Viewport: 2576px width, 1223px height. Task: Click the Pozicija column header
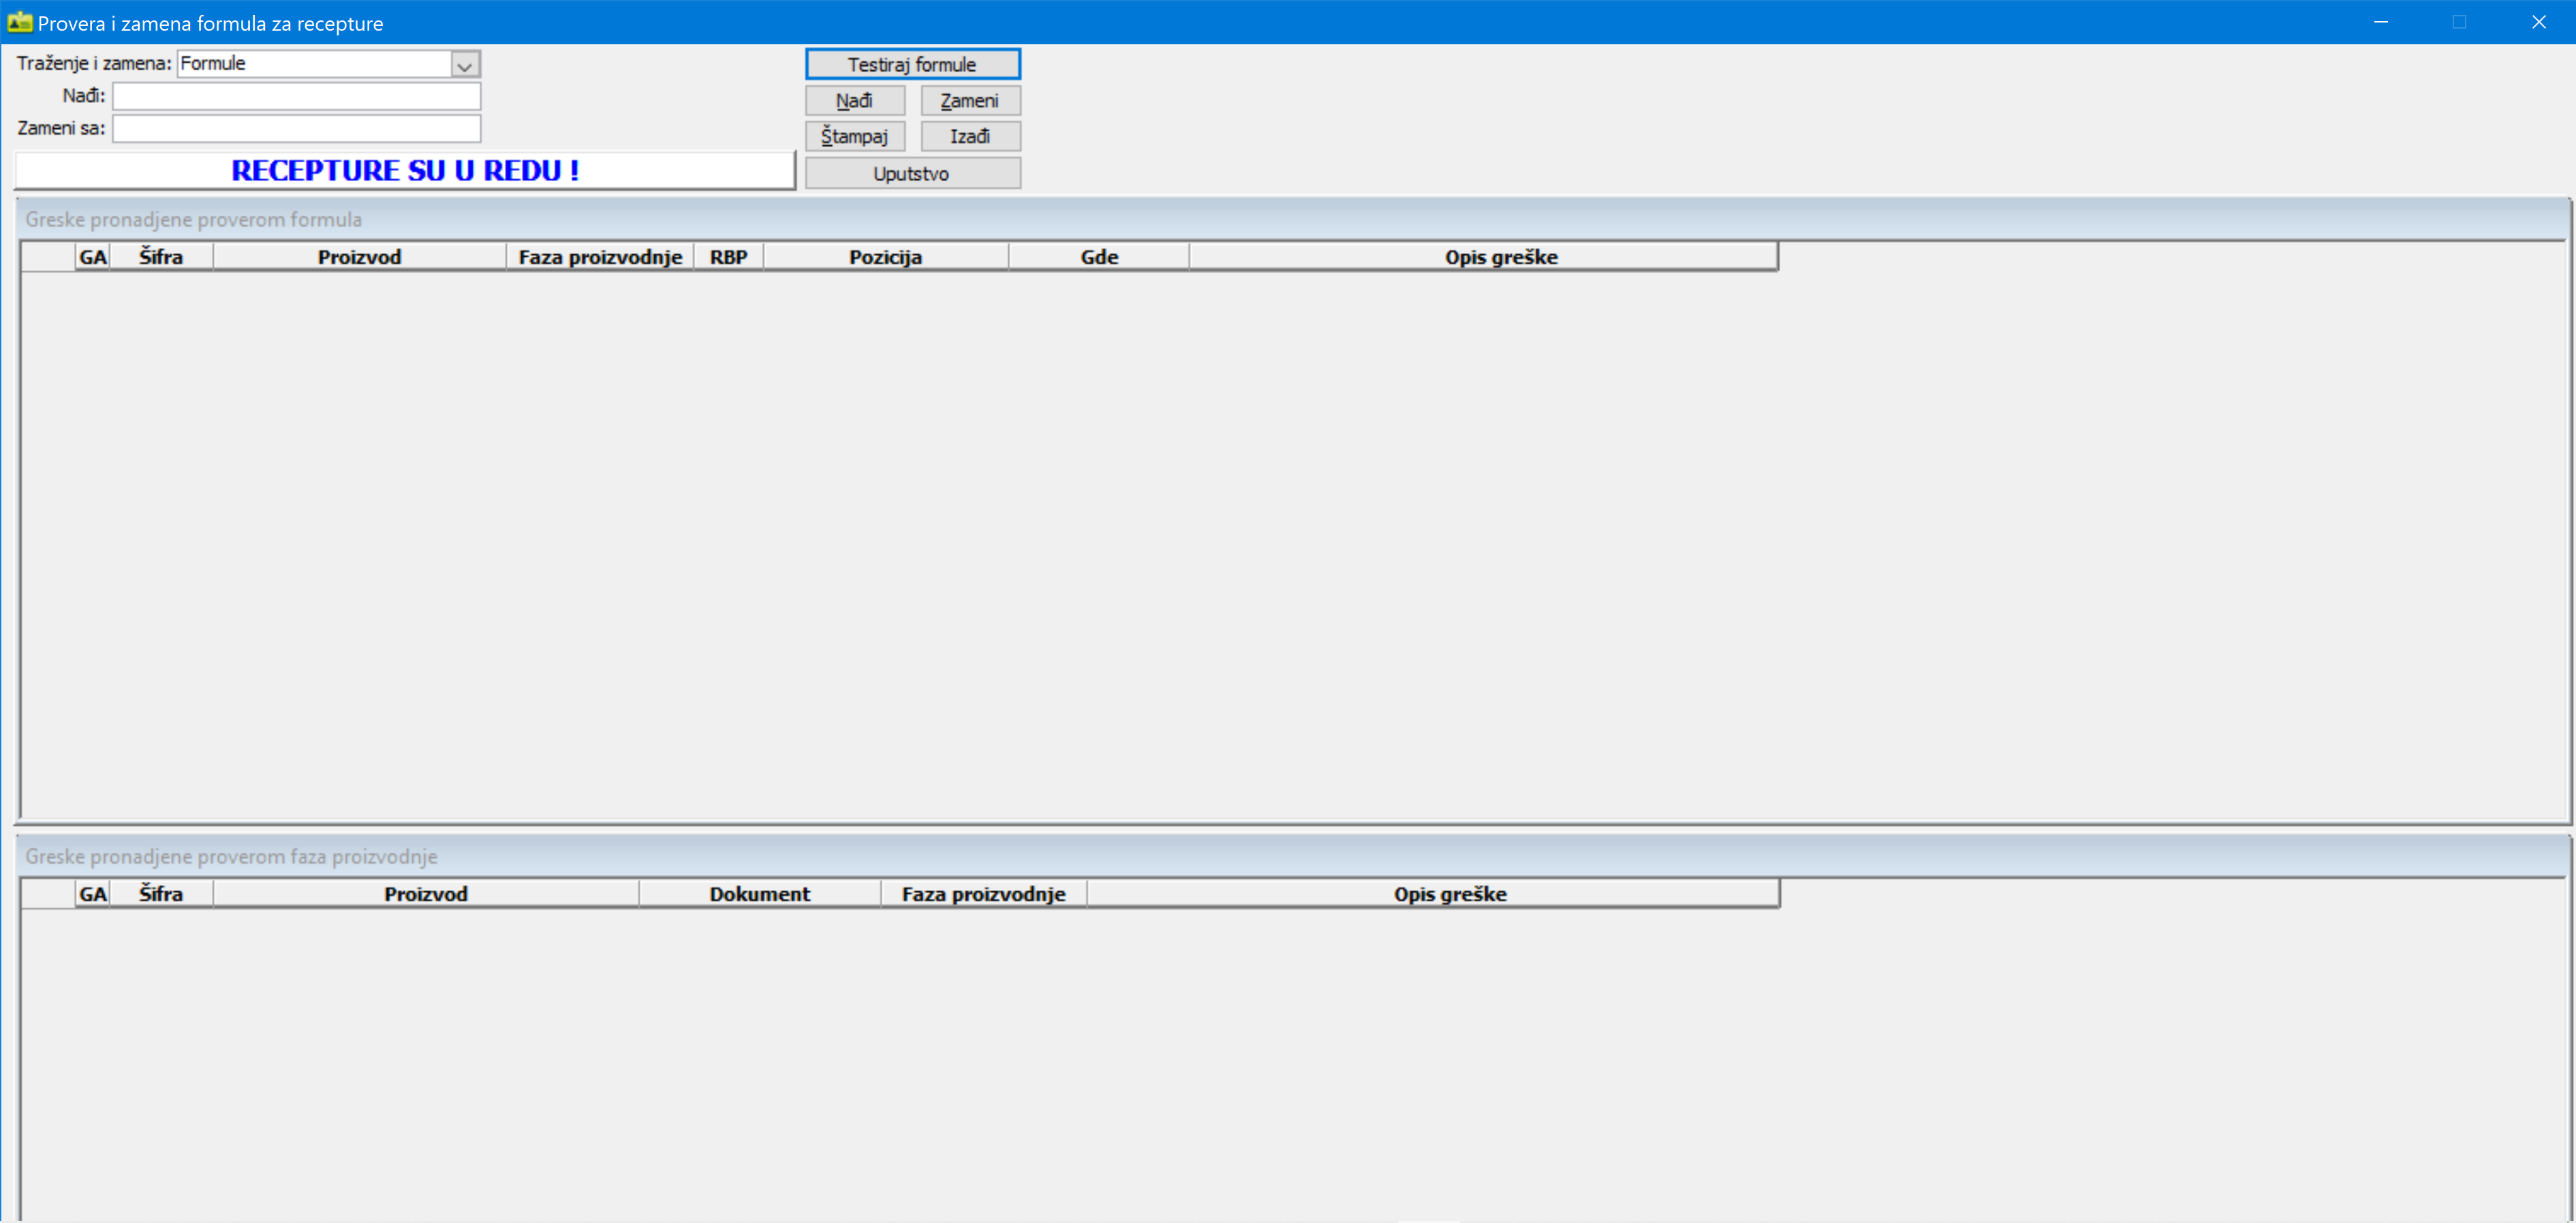coord(886,257)
